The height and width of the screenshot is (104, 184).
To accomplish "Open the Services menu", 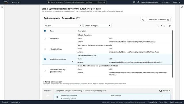I will [x=15, y=2].
